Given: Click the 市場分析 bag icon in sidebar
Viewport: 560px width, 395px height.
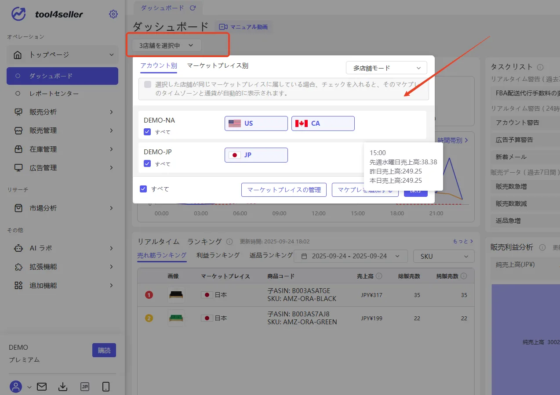Looking at the screenshot, I should [18, 208].
